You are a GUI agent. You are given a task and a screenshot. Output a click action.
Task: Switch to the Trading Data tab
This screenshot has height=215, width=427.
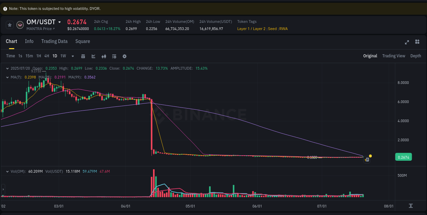[54, 41]
